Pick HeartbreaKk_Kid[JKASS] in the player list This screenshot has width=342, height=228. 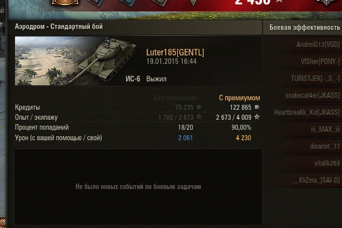pos(307,112)
